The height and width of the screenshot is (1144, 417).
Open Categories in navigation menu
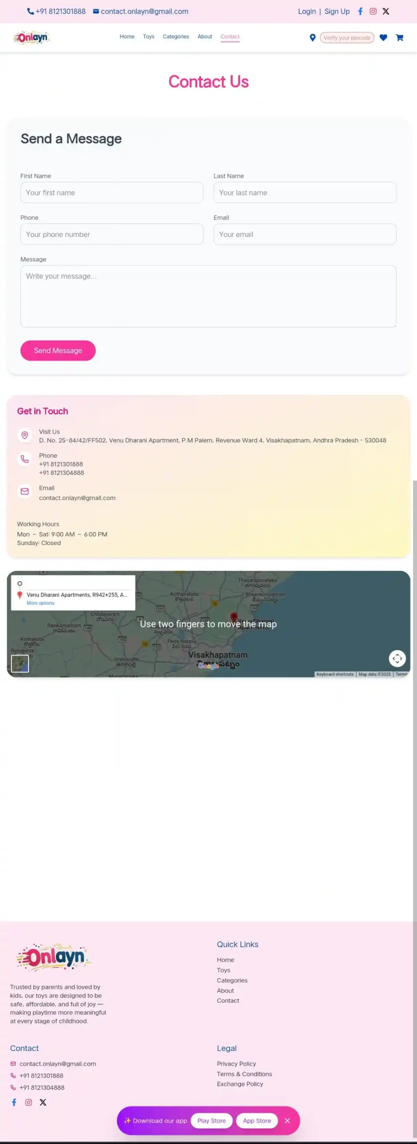(176, 37)
